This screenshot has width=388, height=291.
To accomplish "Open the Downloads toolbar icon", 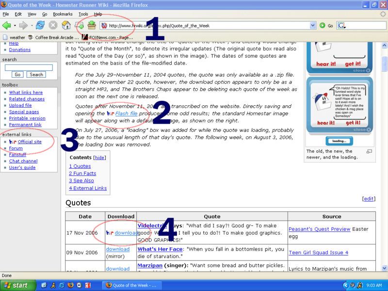I will coord(92,25).
